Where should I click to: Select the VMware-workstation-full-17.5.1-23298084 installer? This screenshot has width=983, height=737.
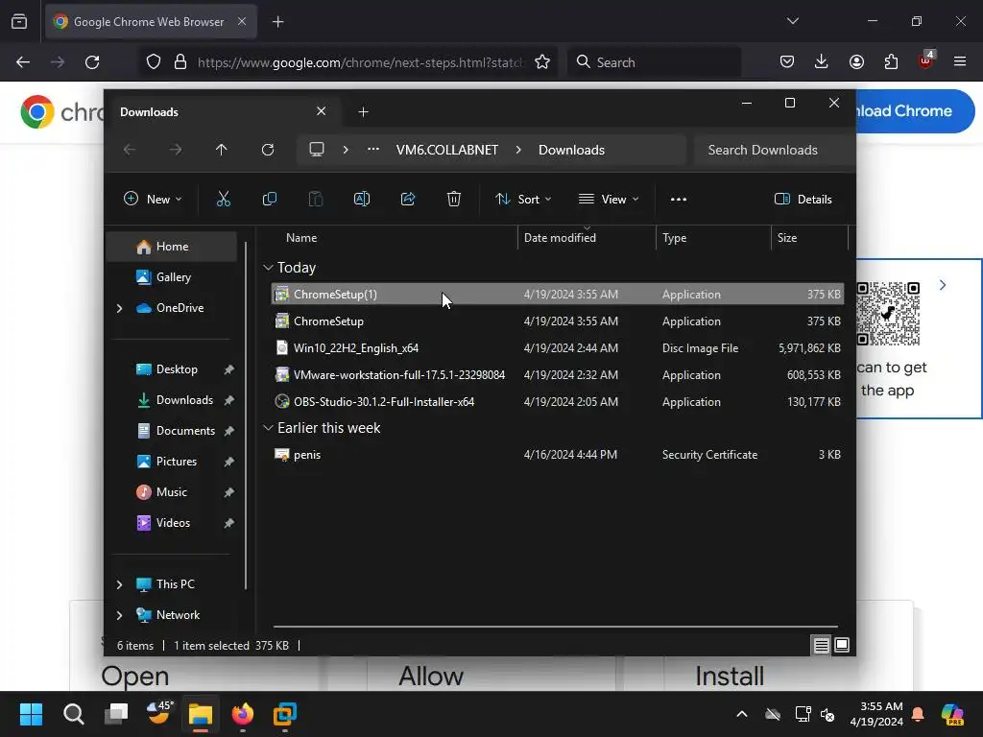tap(558, 375)
